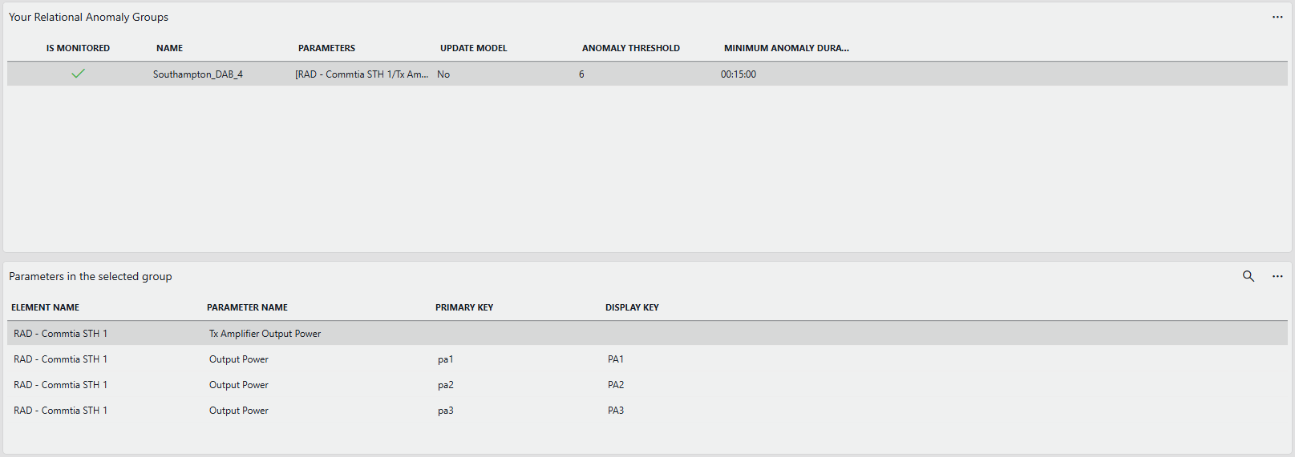Click the Update Model column header

click(473, 48)
